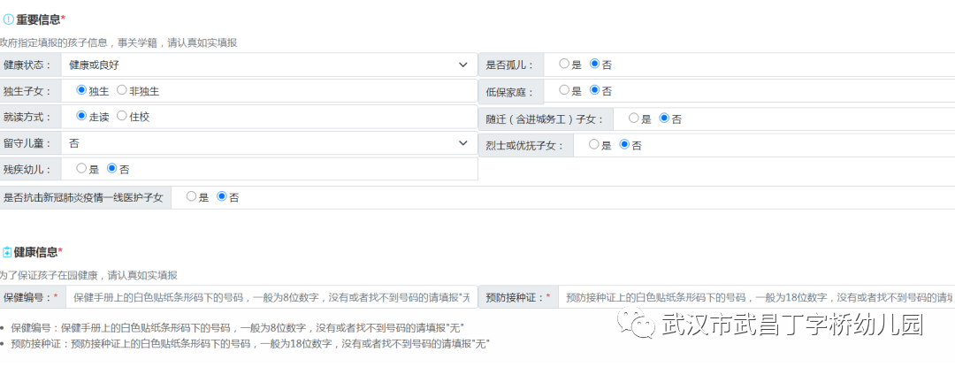Select 是 for 是否孤儿
This screenshot has height=367, width=955.
(564, 64)
